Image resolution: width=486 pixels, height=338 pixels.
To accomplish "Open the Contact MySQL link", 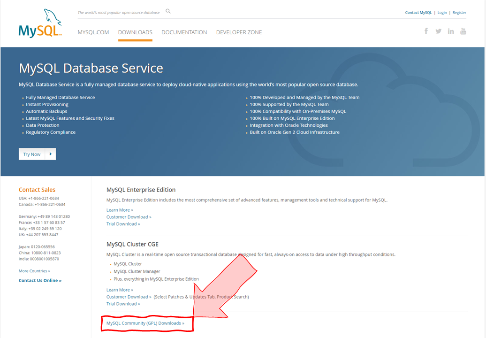I will [x=418, y=12].
